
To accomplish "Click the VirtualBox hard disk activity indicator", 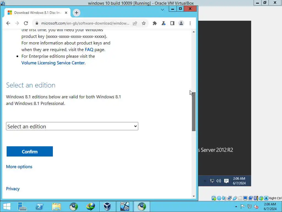I will tap(214, 198).
